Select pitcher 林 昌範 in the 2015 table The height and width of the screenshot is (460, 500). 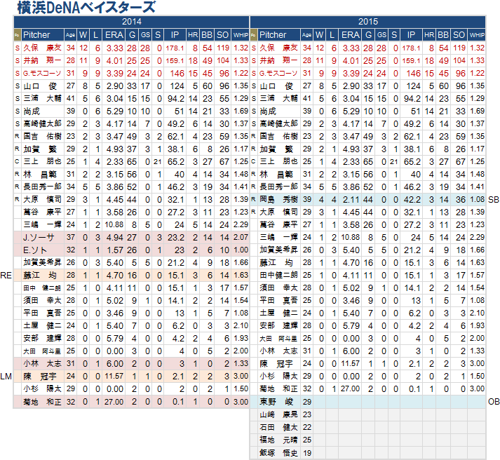(276, 175)
